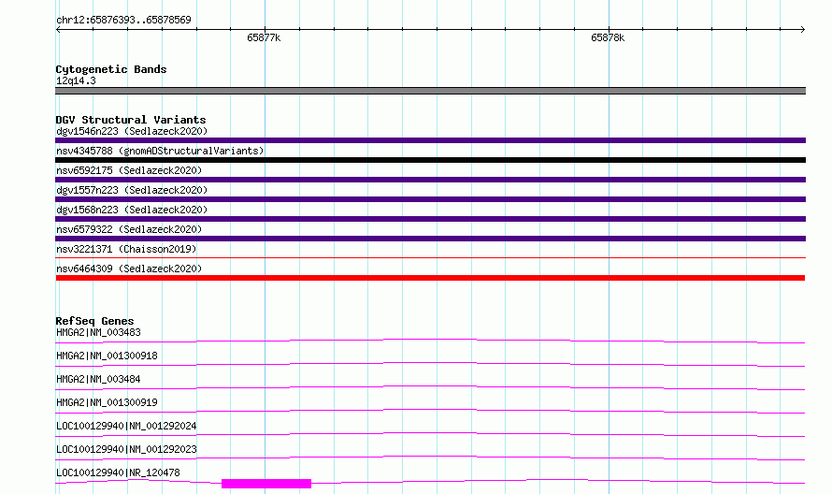Open the LOC100129940|NR_120478 transcript label

pyautogui.click(x=118, y=472)
